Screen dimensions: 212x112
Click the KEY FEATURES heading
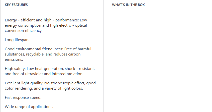coord(16,5)
